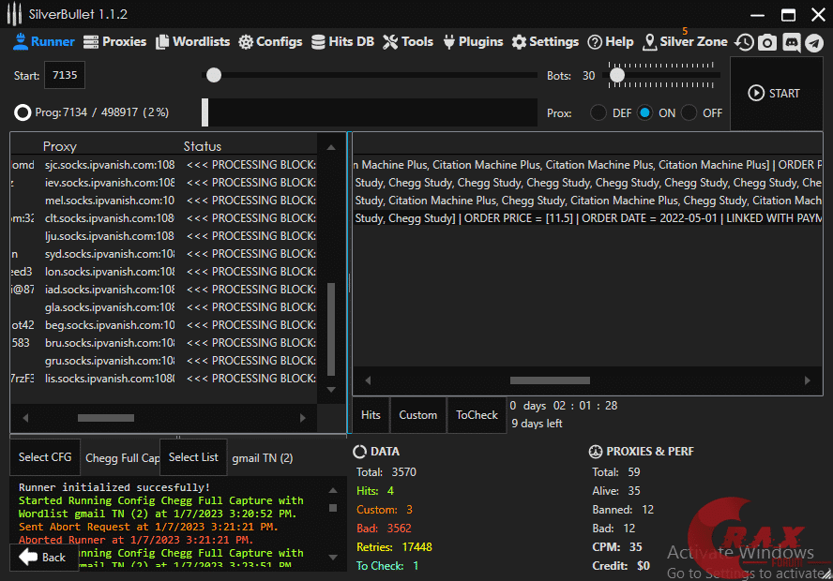833x581 pixels.
Task: Click the Bots count slider handle
Action: click(x=616, y=75)
